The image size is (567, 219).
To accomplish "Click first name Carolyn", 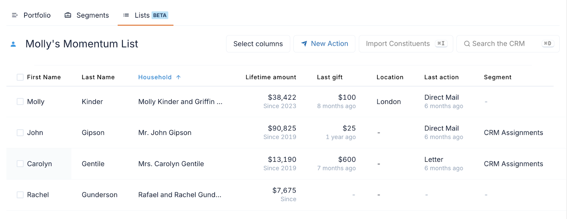I will pyautogui.click(x=39, y=164).
